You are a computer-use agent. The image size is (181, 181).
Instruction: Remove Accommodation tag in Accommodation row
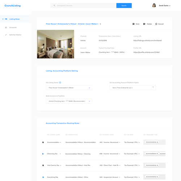point(157,142)
